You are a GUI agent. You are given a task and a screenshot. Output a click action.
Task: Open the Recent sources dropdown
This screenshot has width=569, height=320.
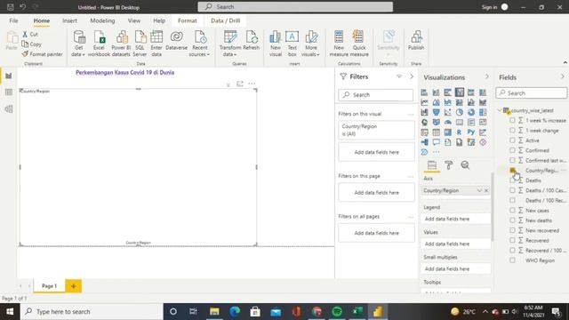(x=199, y=44)
